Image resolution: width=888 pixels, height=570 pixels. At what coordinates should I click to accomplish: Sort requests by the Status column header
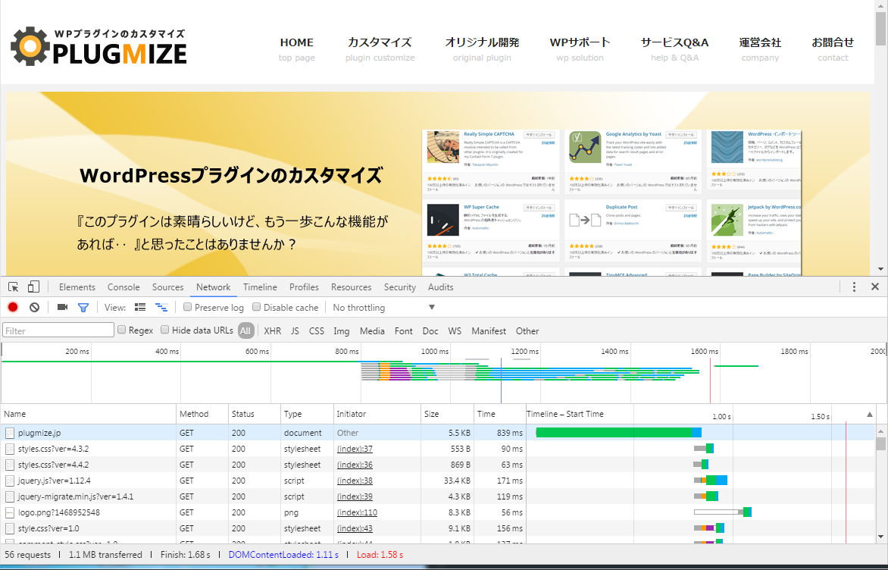coord(255,414)
